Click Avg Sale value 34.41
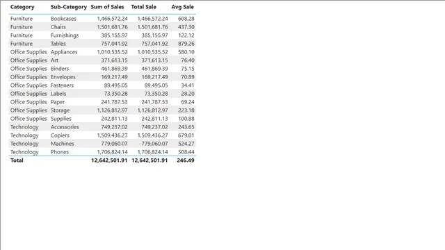The image size is (445, 250). click(188, 85)
